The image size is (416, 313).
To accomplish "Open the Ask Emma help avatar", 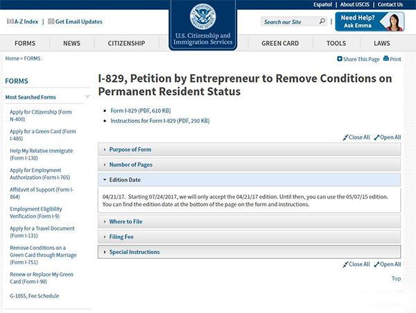I will point(392,22).
